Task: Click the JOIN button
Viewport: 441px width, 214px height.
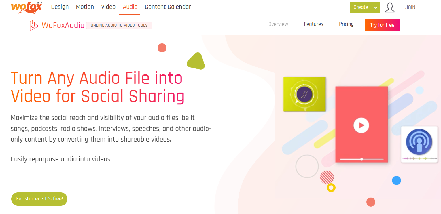Action: point(410,7)
